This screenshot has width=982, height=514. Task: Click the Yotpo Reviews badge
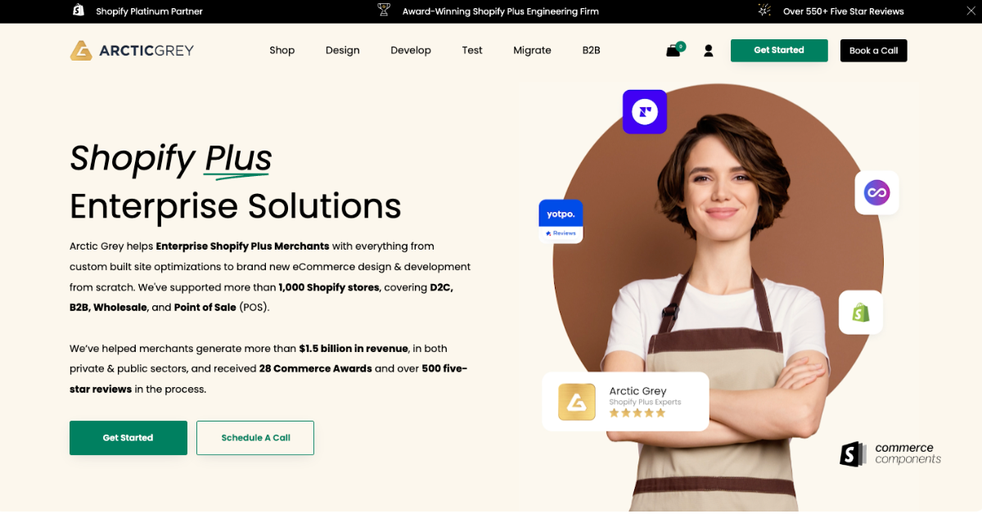pos(561,221)
